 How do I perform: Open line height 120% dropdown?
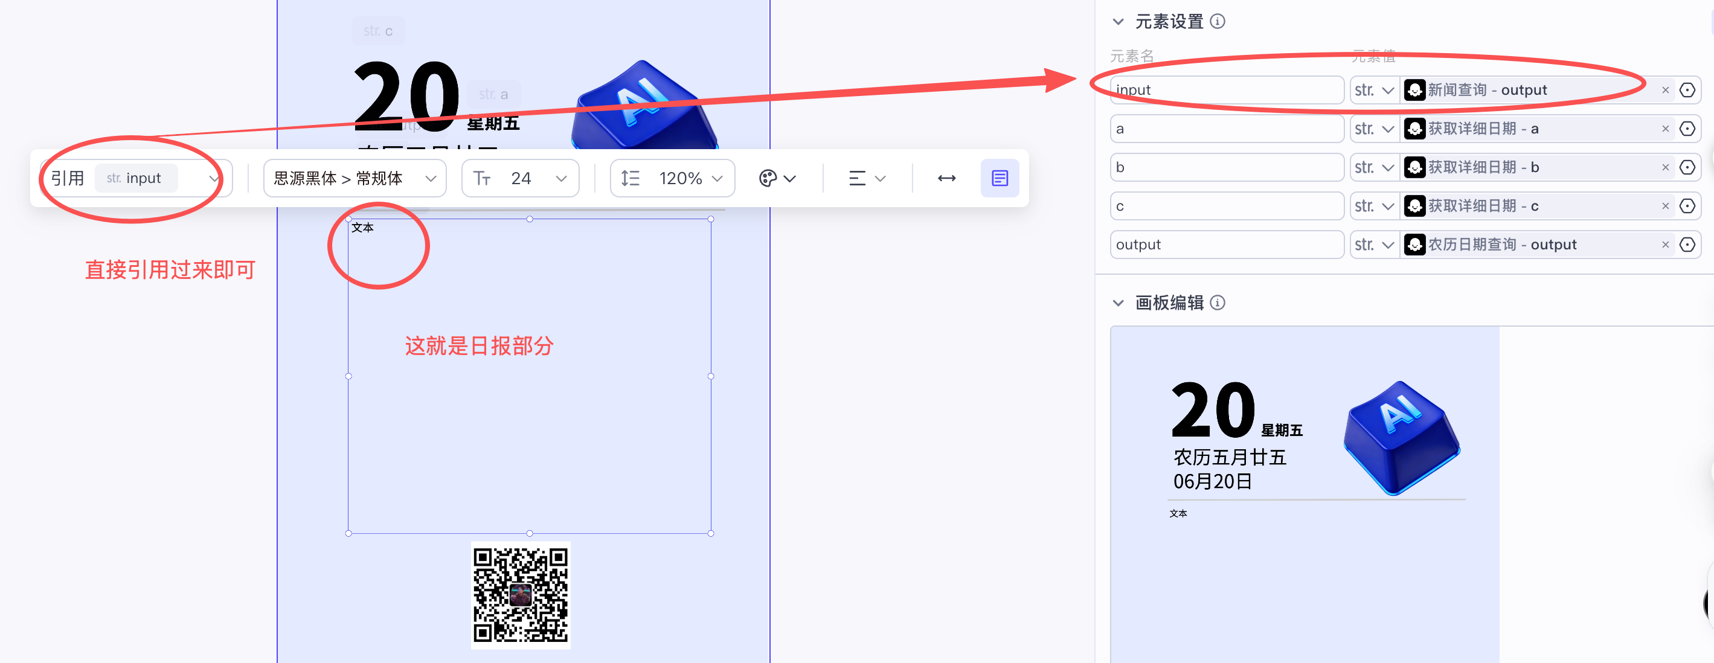pos(672,178)
